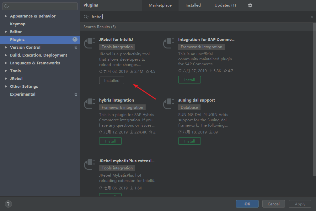Open the Updates (1) tab

pos(225,5)
